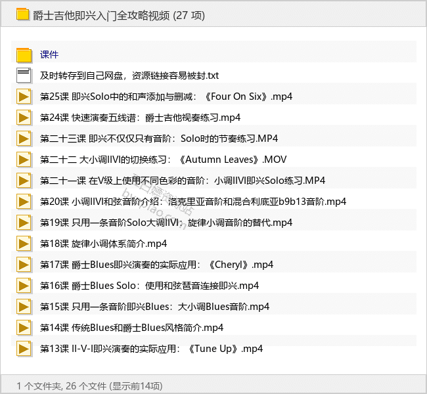Select 第19课 旋律小调音阶的替代.mp4 name
Image resolution: width=427 pixels, height=394 pixels.
click(166, 223)
